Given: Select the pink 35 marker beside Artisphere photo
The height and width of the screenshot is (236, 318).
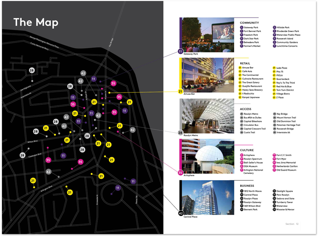Looking at the screenshot, I should (180, 173).
